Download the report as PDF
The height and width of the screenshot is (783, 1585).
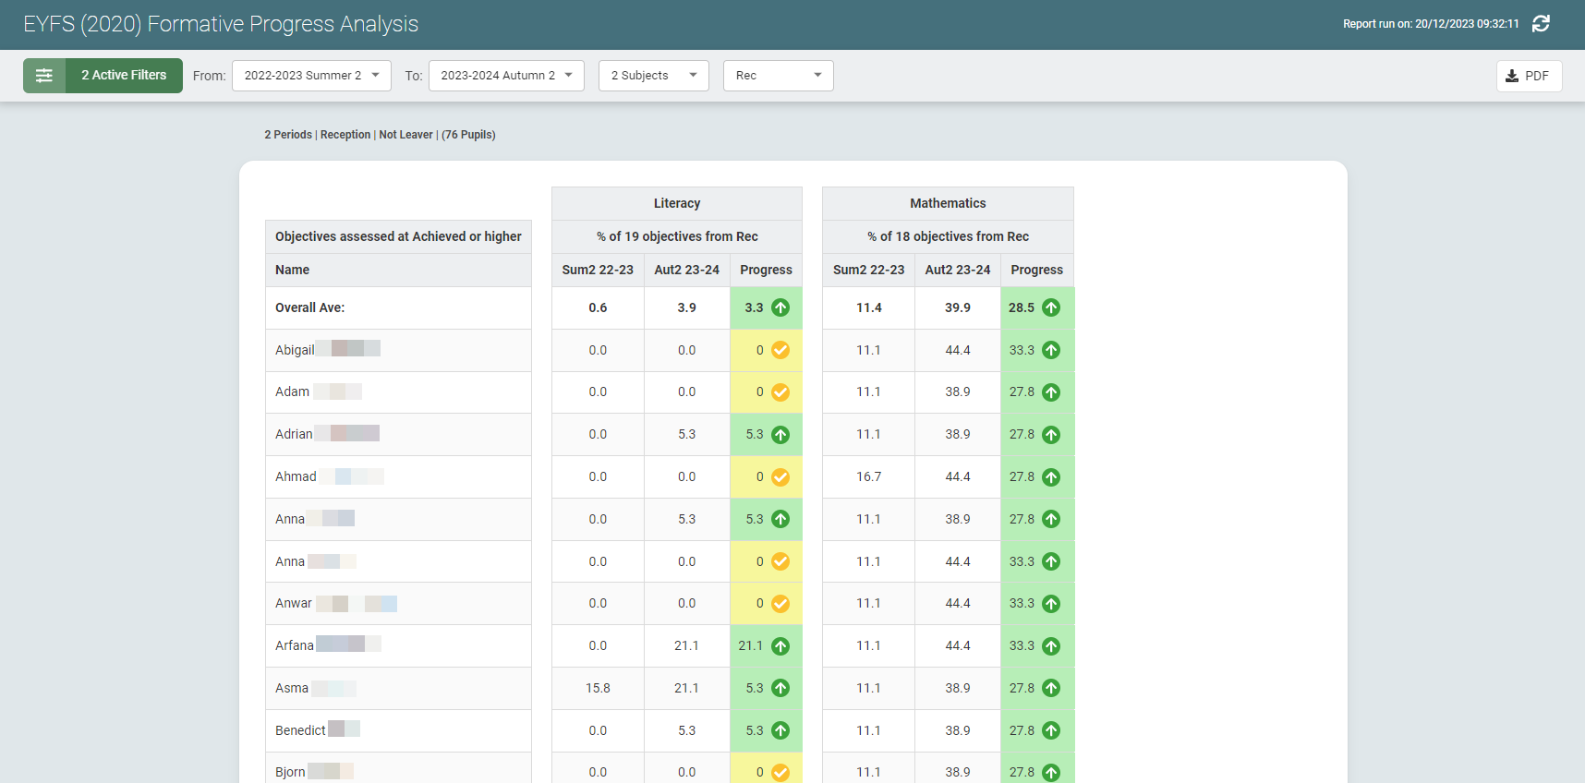pyautogui.click(x=1529, y=76)
